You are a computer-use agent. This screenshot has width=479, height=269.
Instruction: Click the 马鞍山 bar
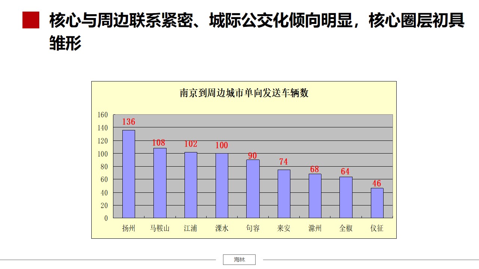(160, 183)
